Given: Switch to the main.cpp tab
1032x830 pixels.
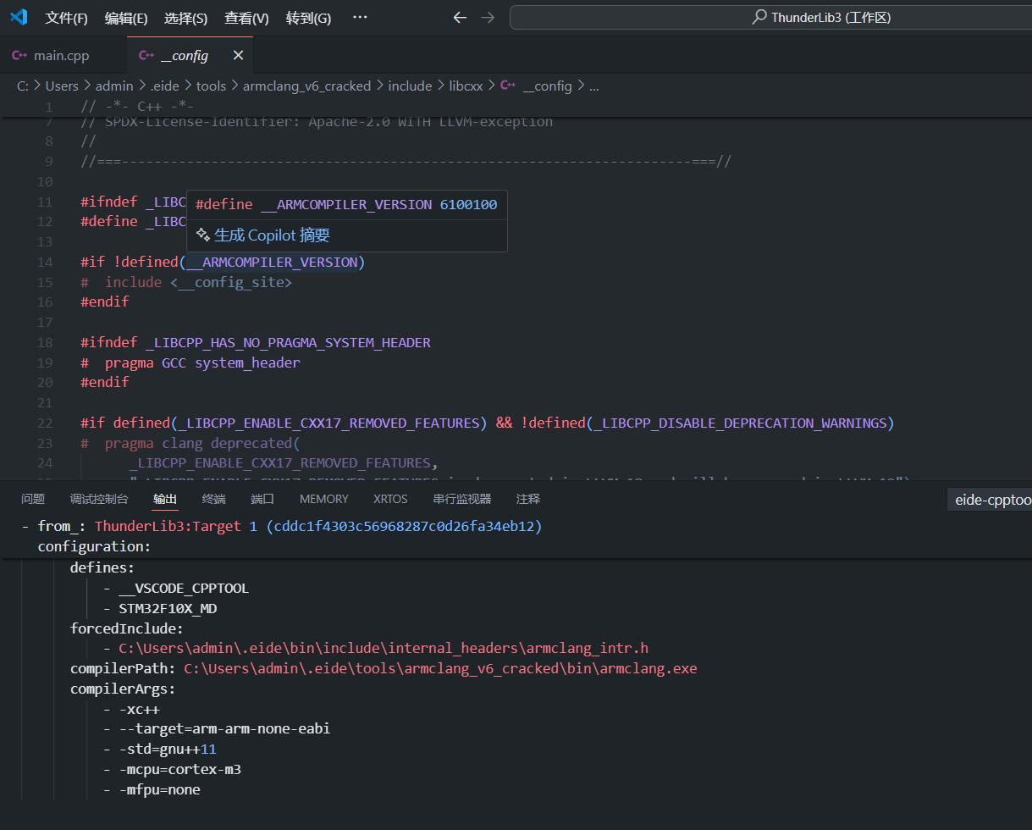Looking at the screenshot, I should 63,56.
